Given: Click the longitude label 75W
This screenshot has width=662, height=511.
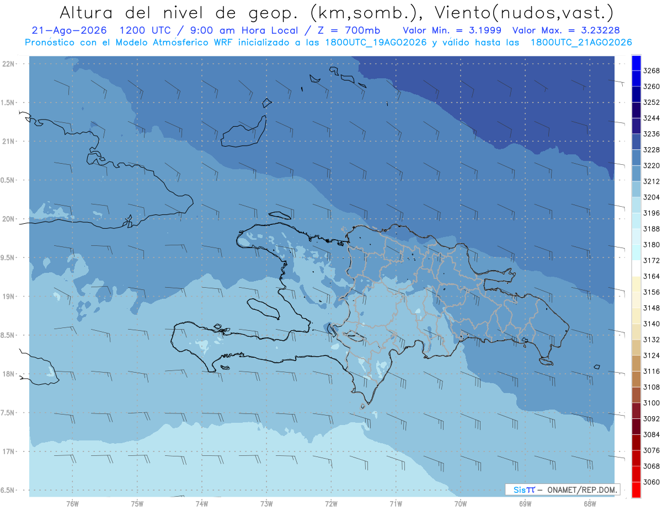Looking at the screenshot, I should pyautogui.click(x=137, y=504).
